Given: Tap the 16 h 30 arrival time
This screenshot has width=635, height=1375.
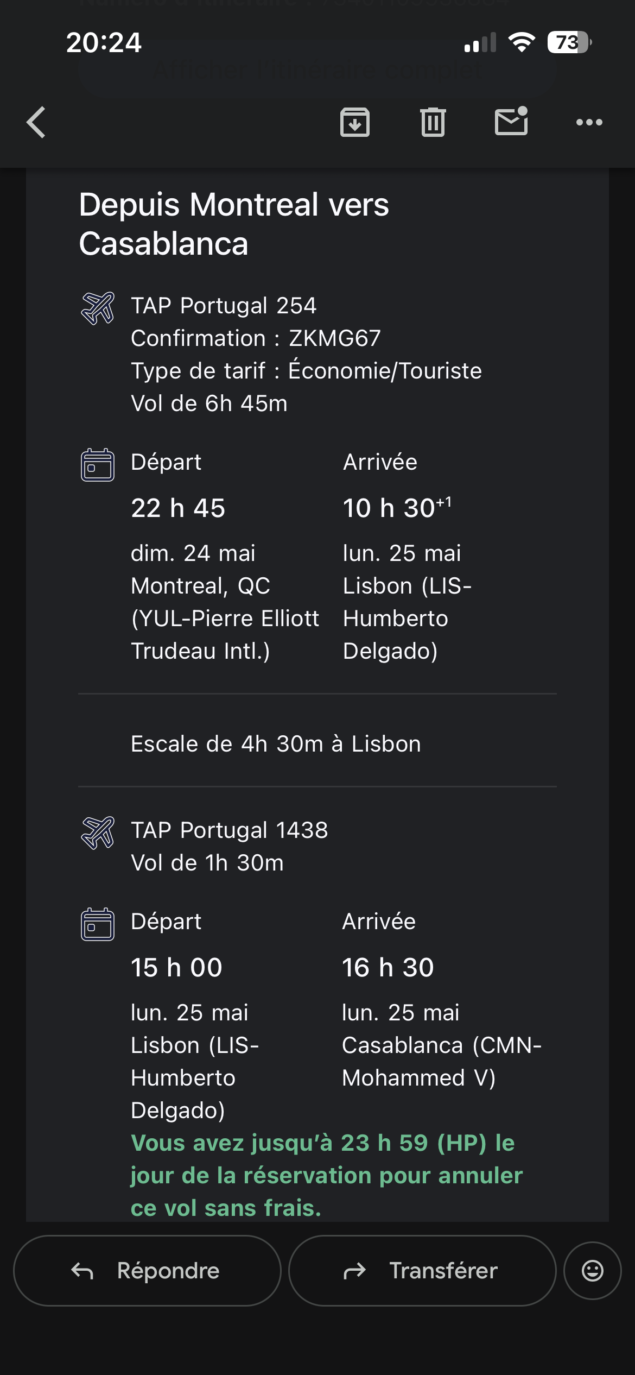Looking at the screenshot, I should [388, 968].
